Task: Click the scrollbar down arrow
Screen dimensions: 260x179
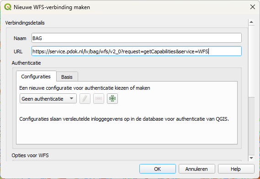Action: click(251, 158)
